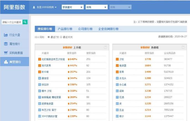190x121 pixels.
Task: Open the second 所有 subcategory dropdown
Action: pos(97,7)
